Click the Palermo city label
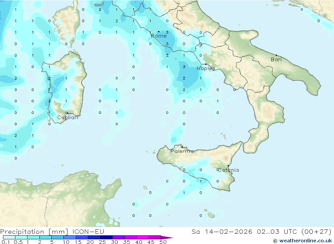 [x=182, y=151]
